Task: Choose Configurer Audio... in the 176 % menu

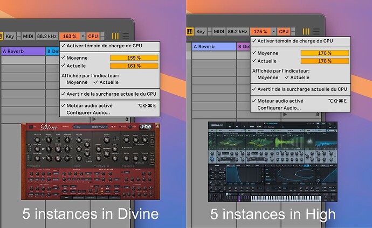Action: pos(279,108)
